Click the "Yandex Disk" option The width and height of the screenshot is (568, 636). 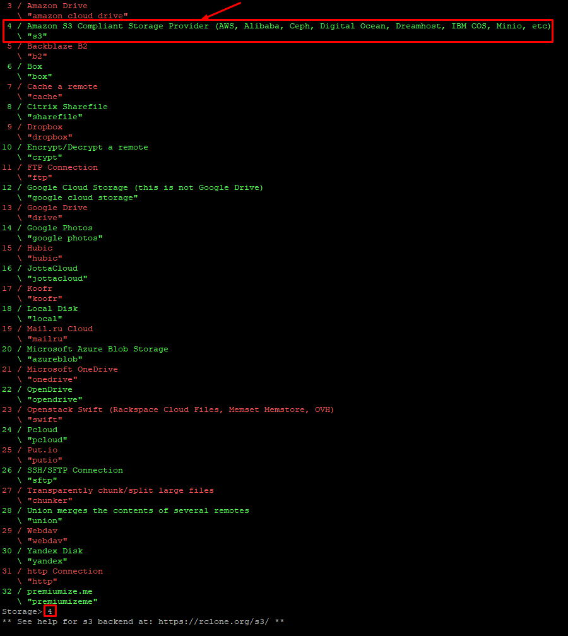tap(55, 551)
